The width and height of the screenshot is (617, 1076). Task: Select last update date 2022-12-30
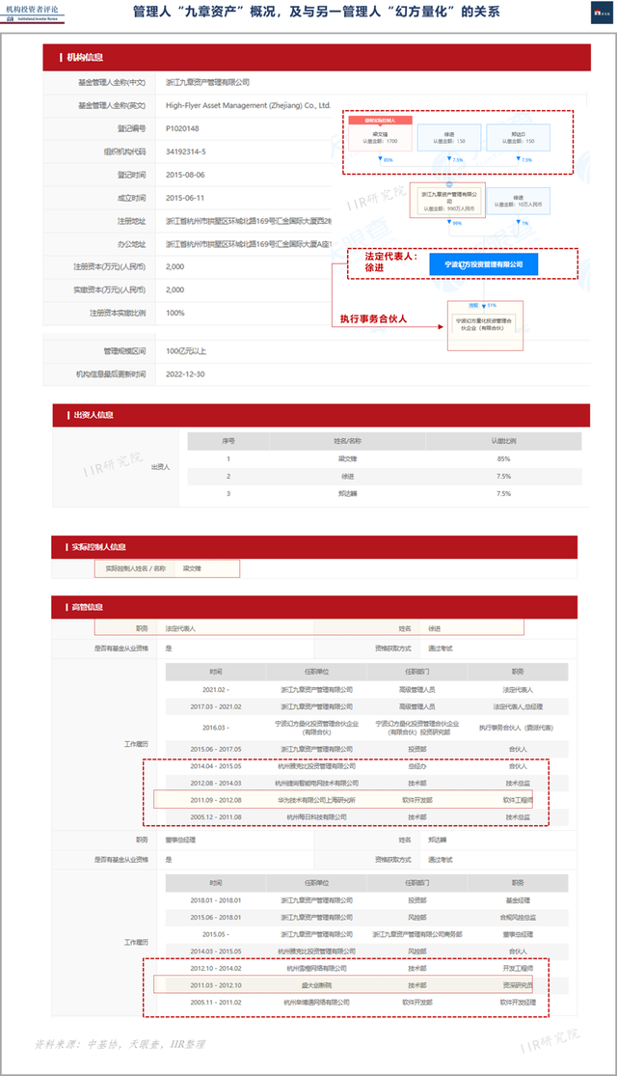point(185,374)
